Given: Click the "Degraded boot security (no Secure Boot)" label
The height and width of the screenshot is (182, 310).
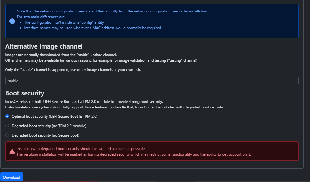Looking at the screenshot, I should (x=46, y=135).
